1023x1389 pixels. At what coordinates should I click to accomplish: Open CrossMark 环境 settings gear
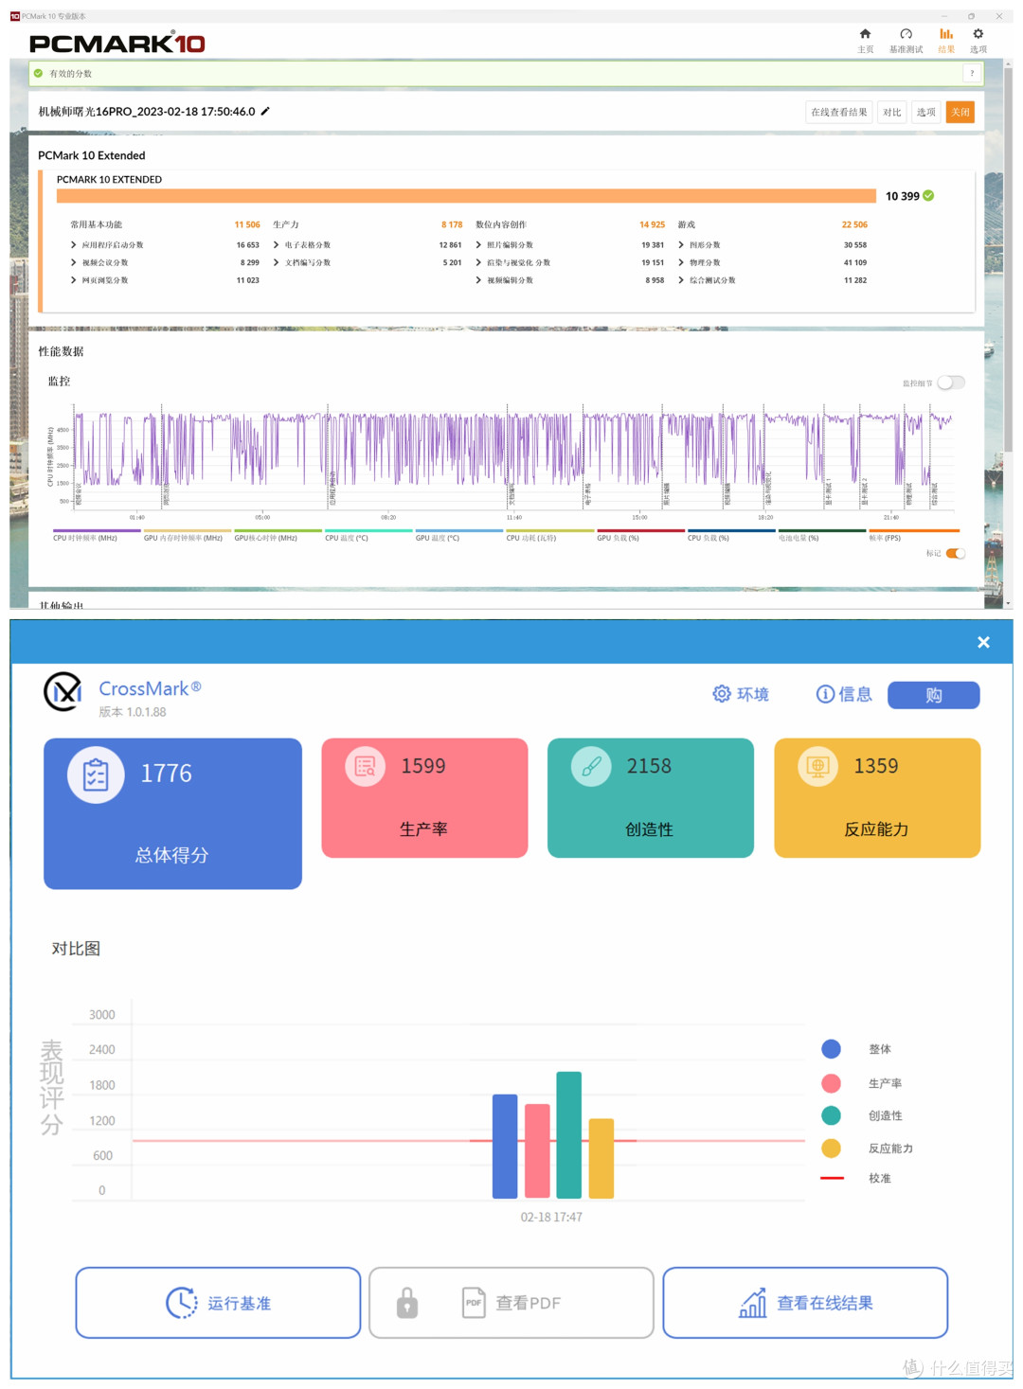coord(722,694)
